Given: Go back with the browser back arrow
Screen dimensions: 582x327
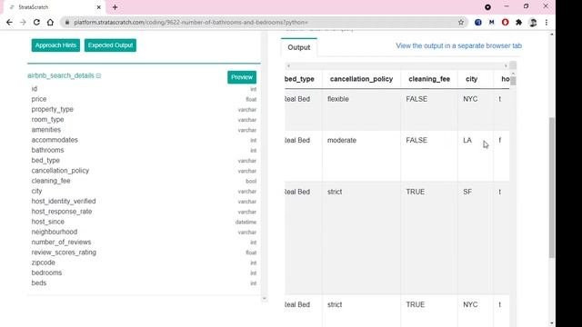Looking at the screenshot, I should click(10, 22).
